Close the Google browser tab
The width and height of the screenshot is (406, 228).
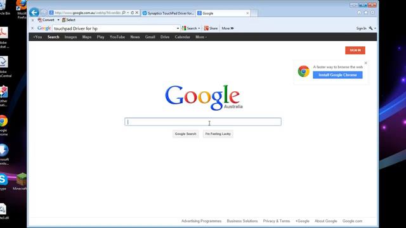pyautogui.click(x=247, y=13)
